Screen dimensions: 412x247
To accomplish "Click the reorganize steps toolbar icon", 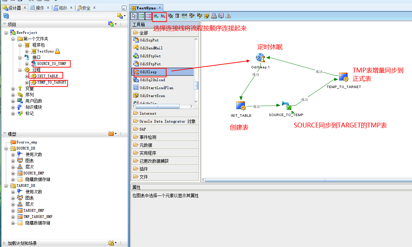I will pyautogui.click(x=184, y=16).
